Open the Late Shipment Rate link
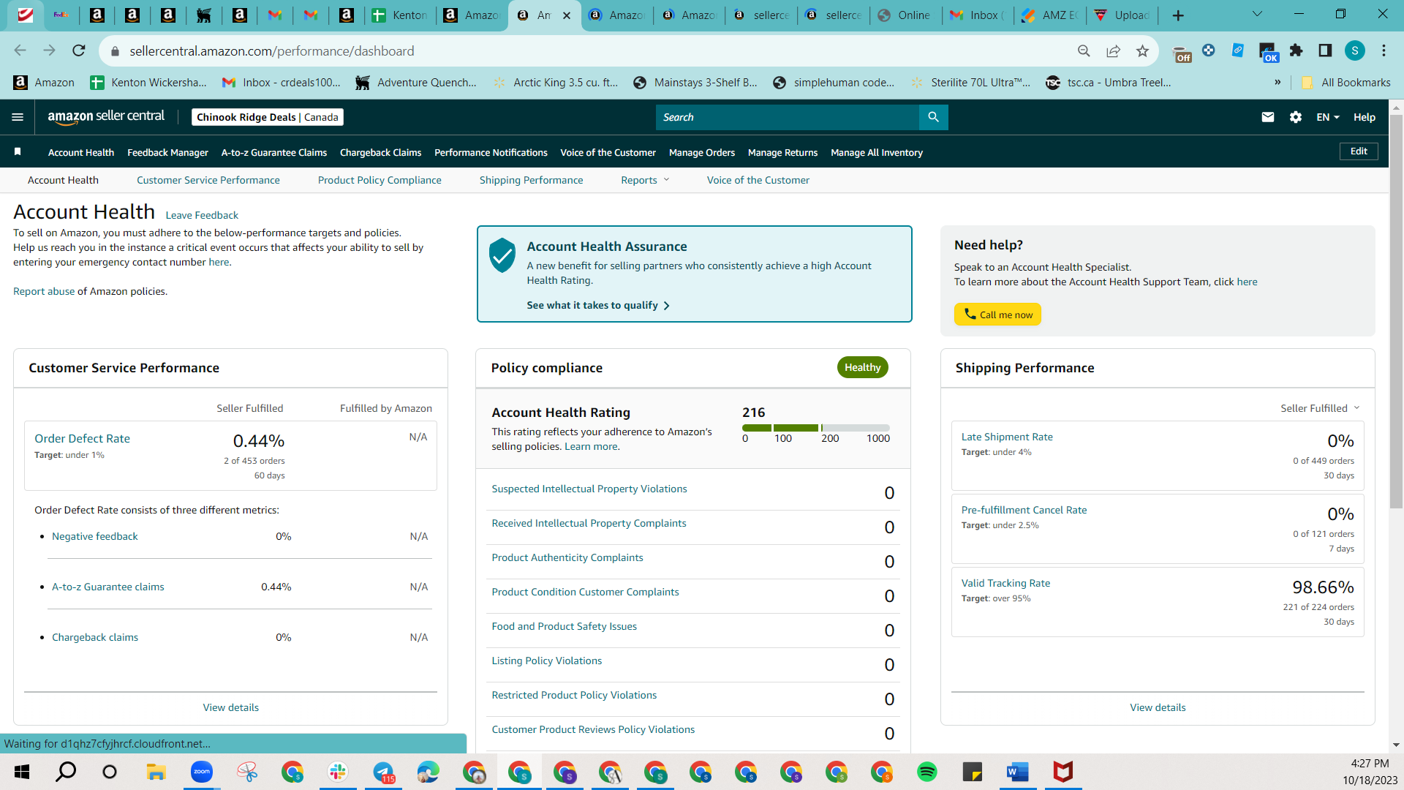This screenshot has height=790, width=1404. click(1007, 437)
